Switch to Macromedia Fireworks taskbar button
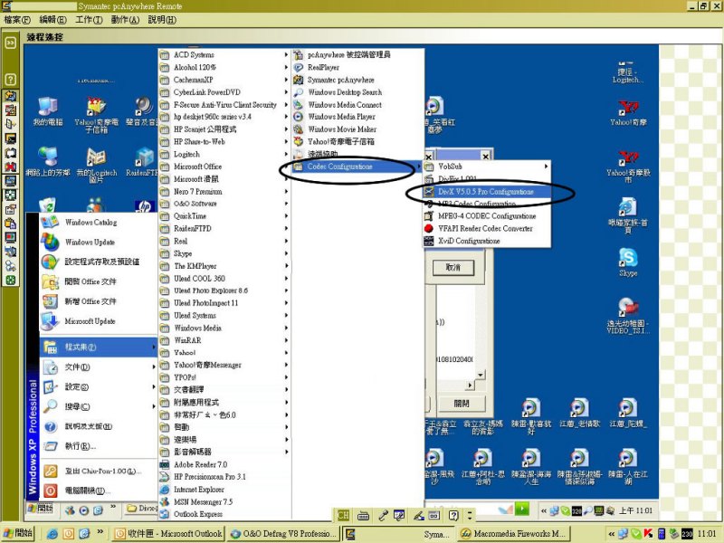724x543 pixels. (513, 534)
